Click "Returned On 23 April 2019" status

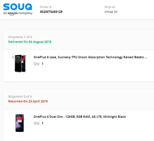[x=28, y=101]
